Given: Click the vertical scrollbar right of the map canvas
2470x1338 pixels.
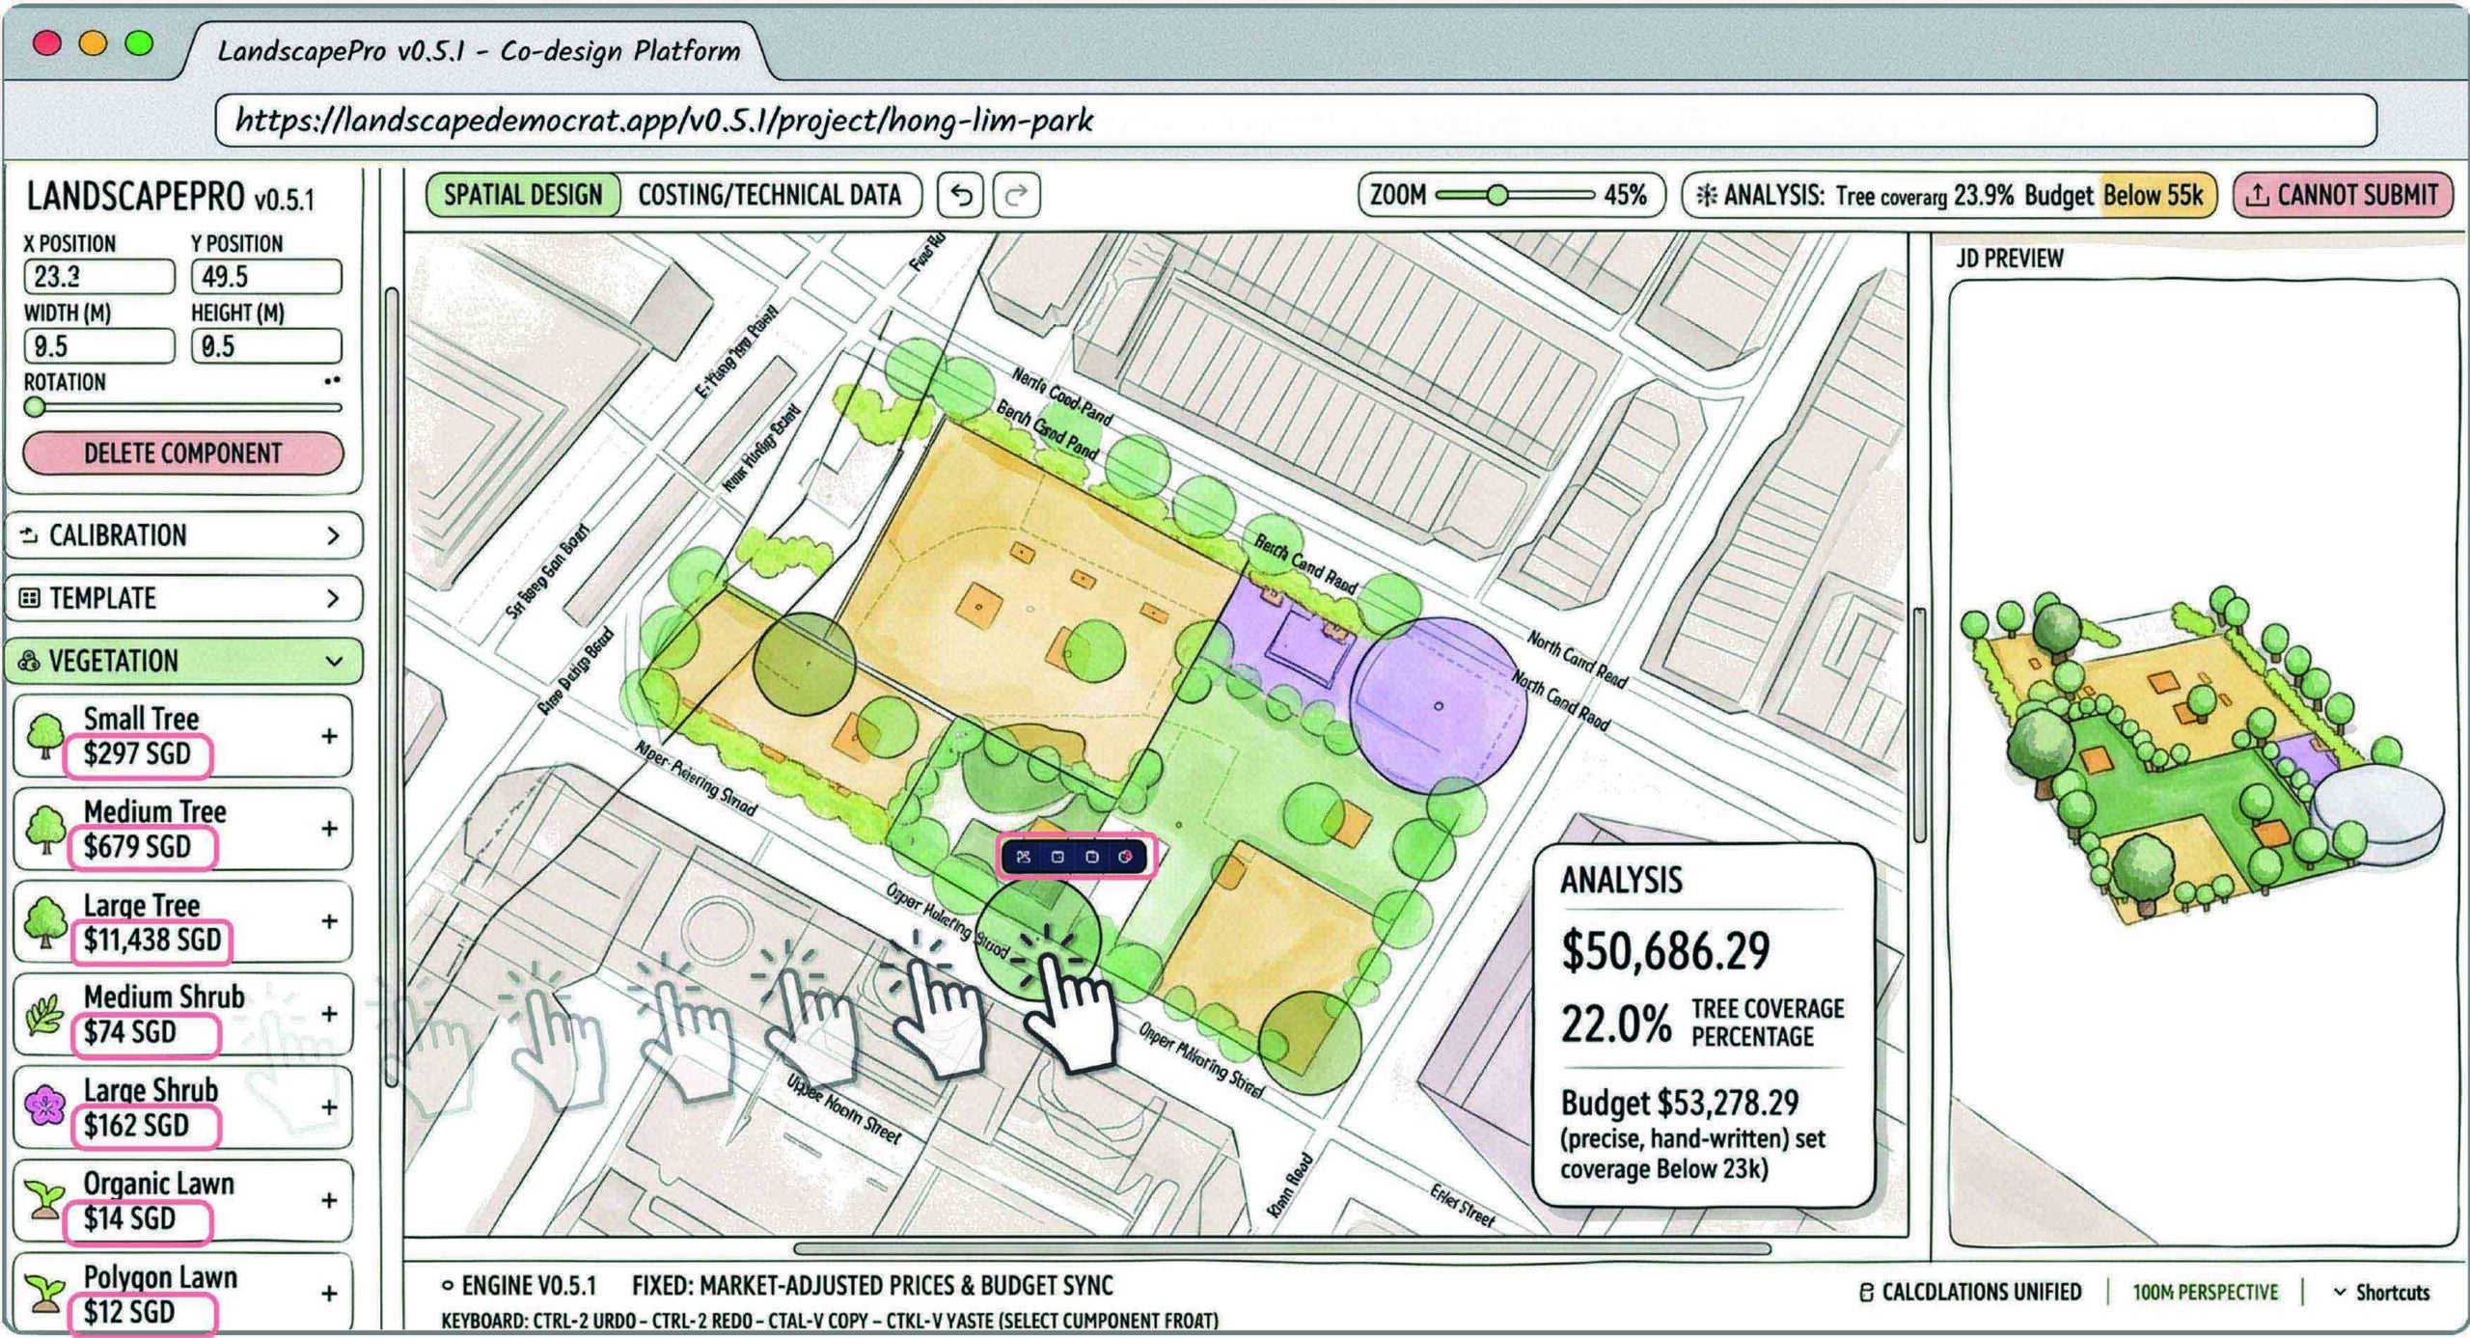Looking at the screenshot, I should (1920, 725).
